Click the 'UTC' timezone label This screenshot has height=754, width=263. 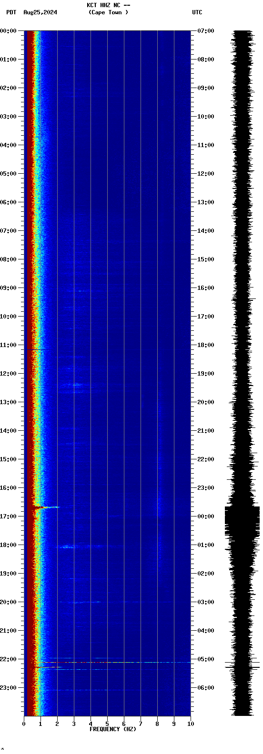(197, 12)
